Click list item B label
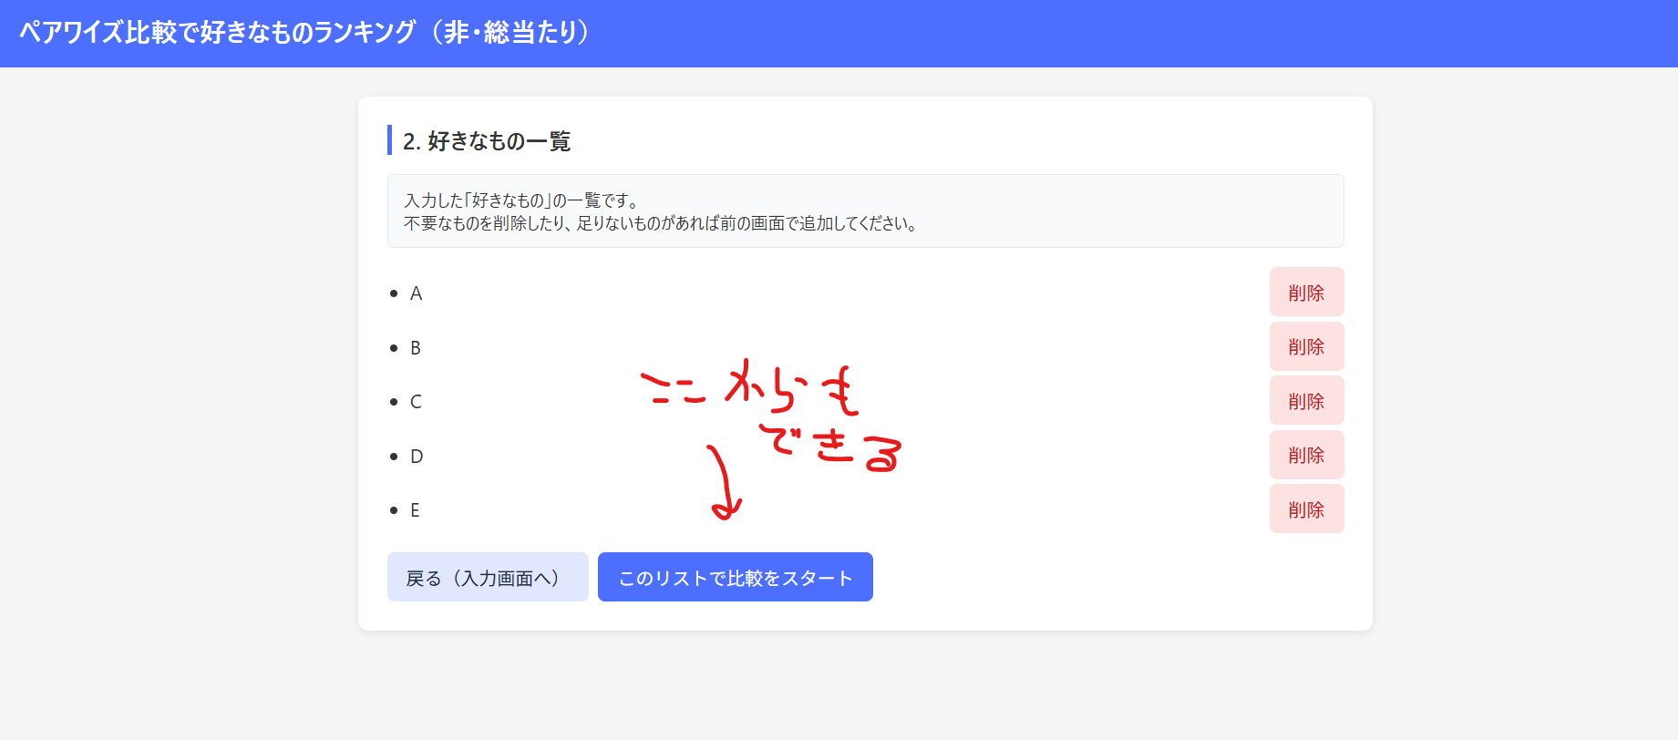Screen dimensions: 1678x740 [416, 348]
